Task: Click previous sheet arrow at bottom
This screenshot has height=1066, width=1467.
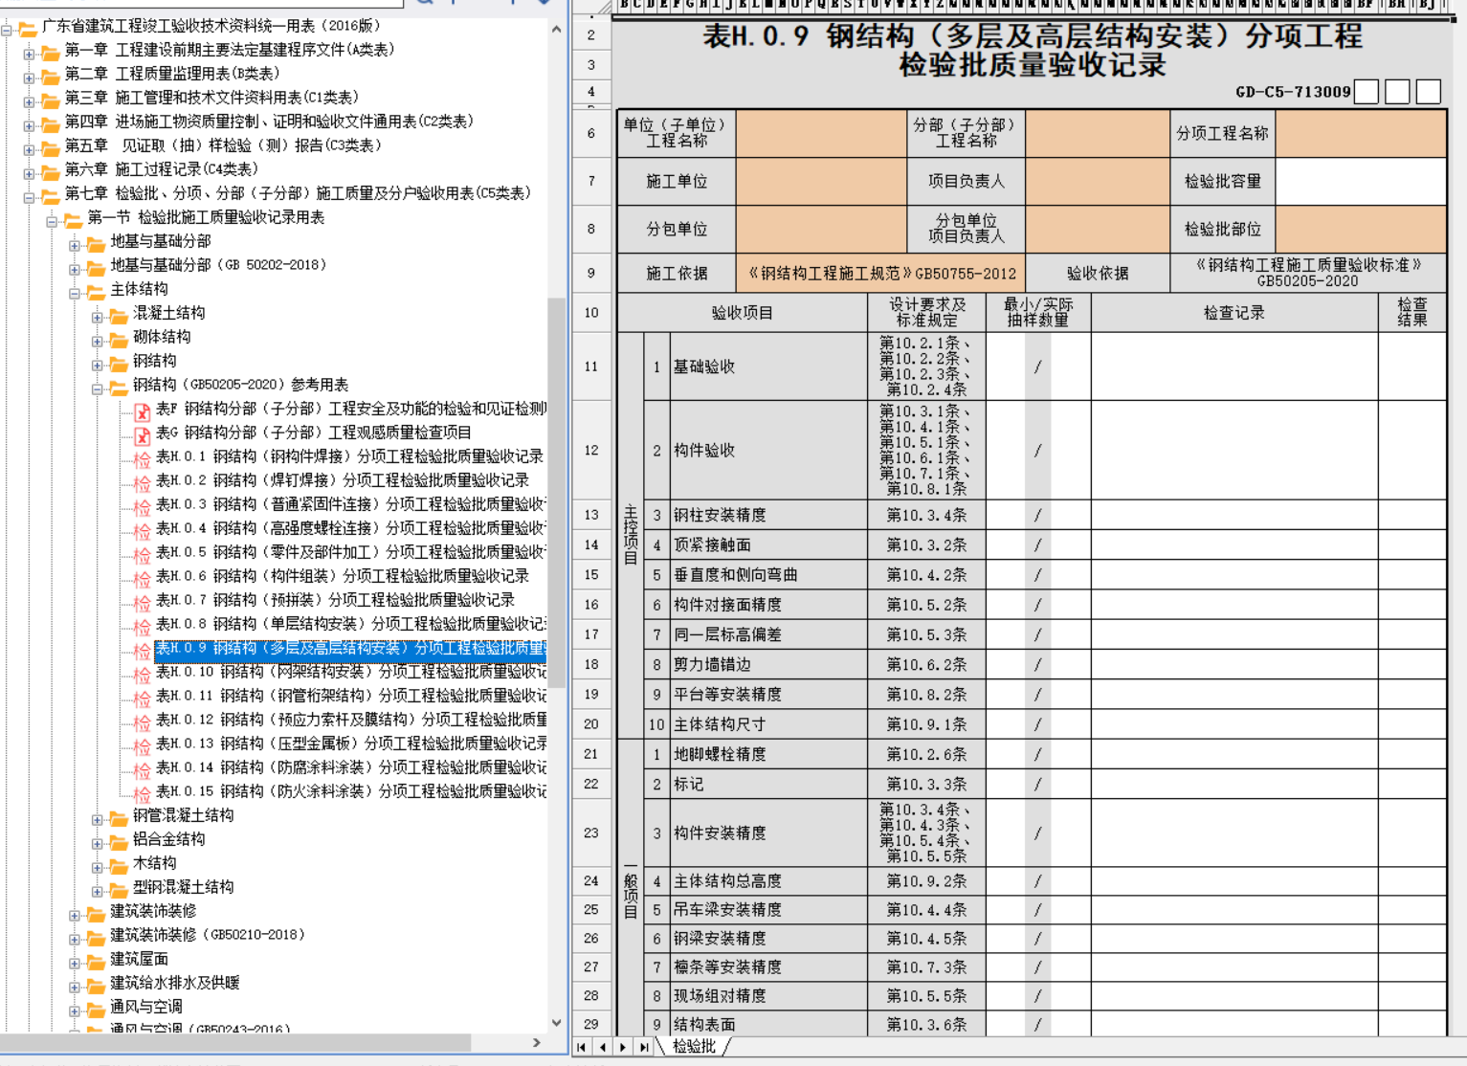Action: [602, 1047]
